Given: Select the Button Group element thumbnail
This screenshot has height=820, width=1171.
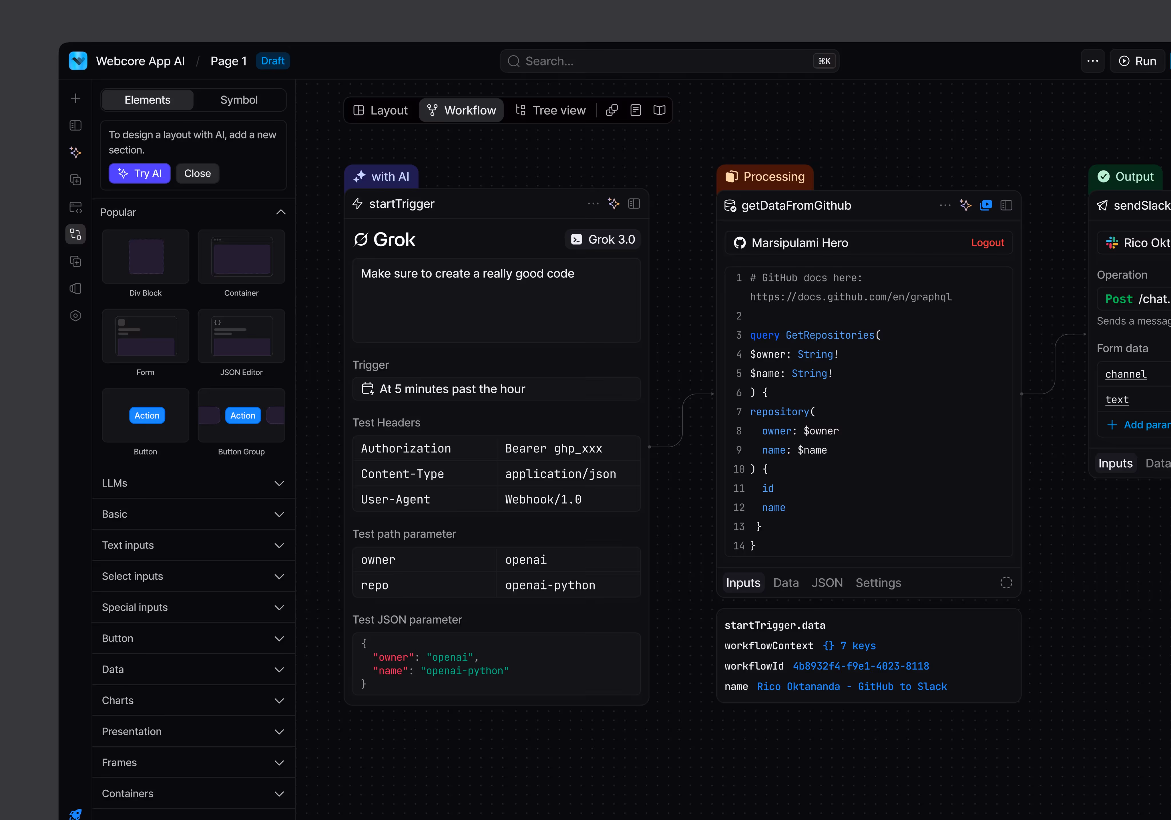Looking at the screenshot, I should point(241,415).
